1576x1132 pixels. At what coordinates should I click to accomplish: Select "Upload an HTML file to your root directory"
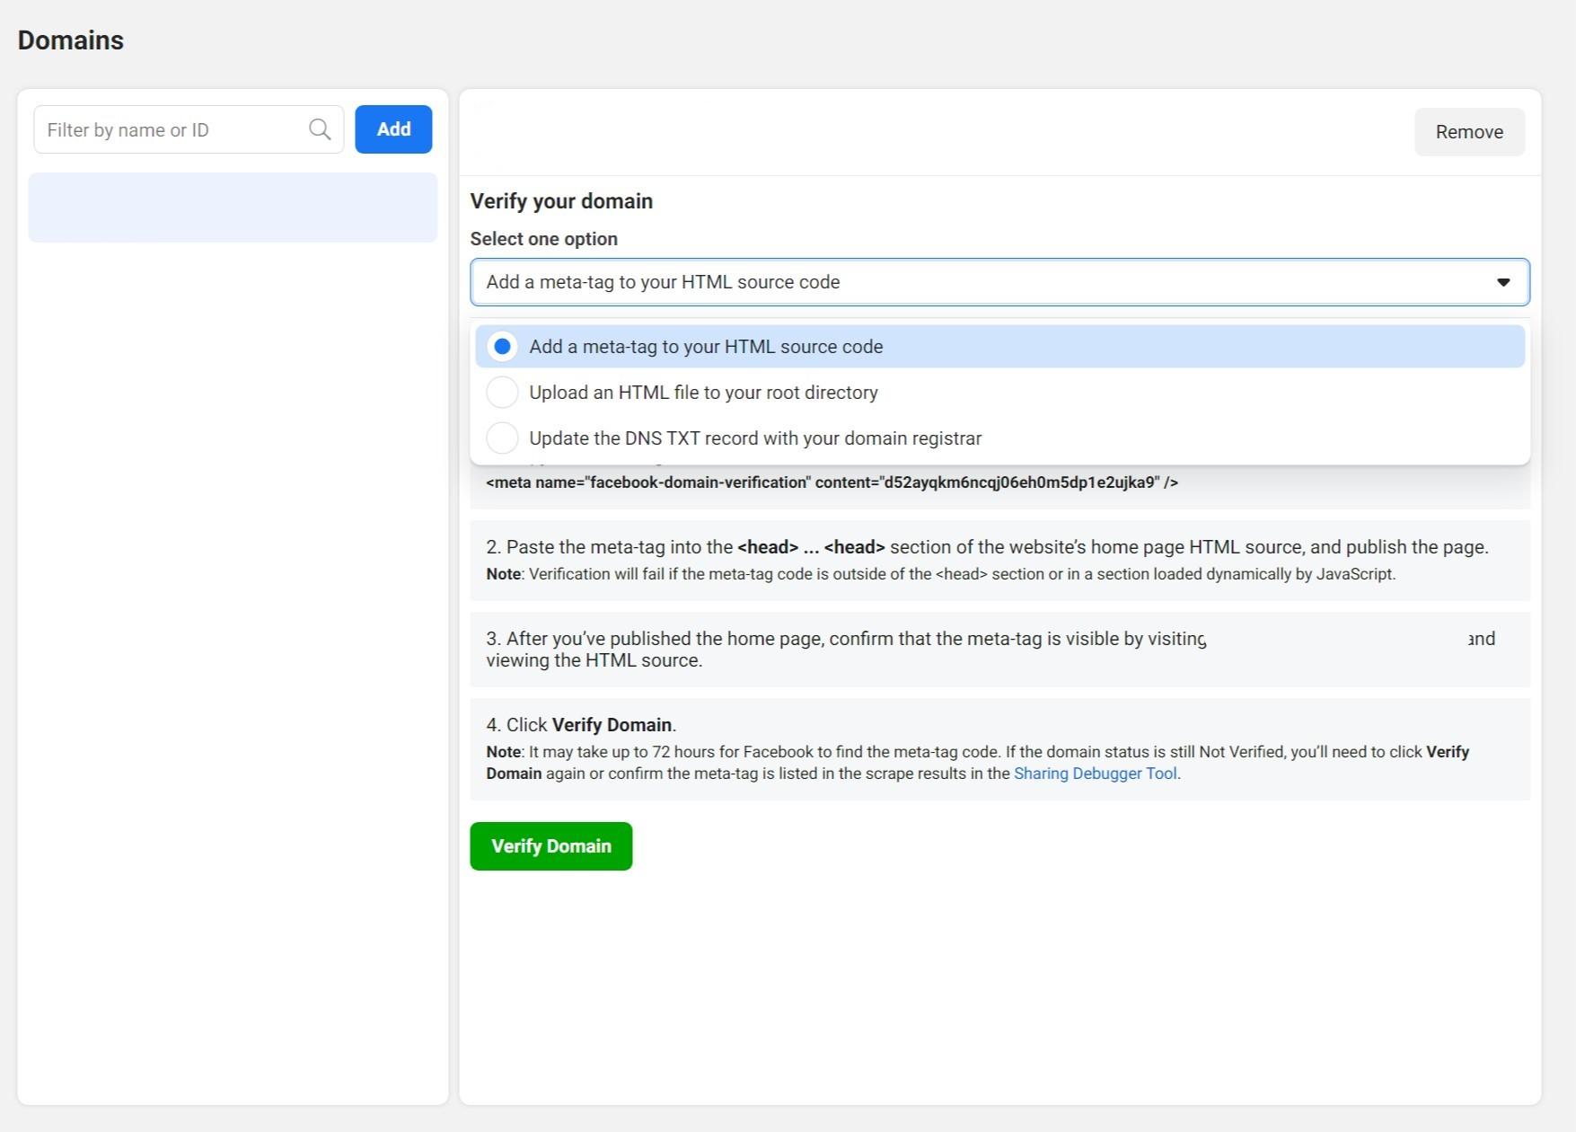point(502,393)
